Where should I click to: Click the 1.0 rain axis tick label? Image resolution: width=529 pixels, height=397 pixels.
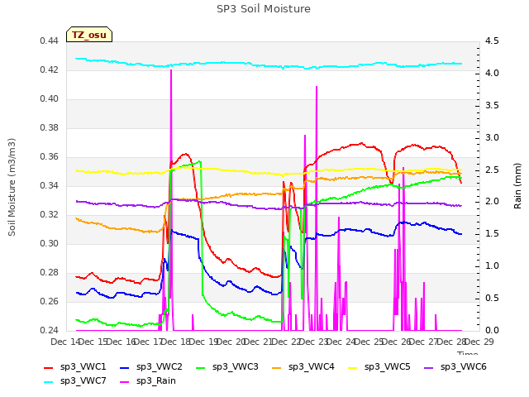492,266
